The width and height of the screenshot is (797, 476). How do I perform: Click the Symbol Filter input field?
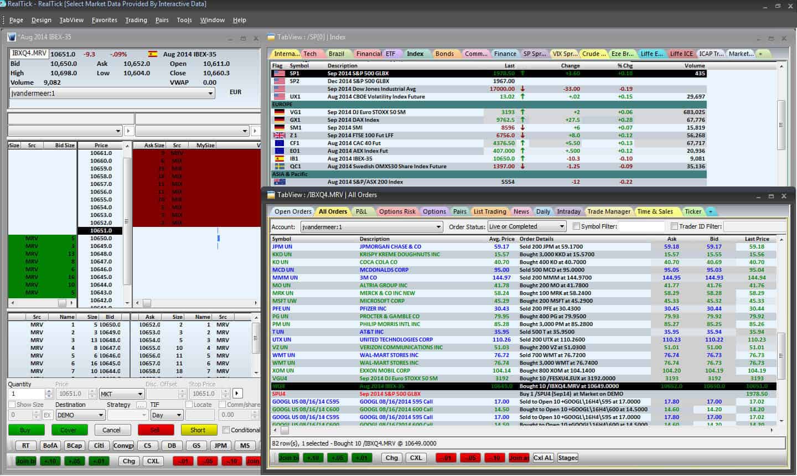point(642,226)
